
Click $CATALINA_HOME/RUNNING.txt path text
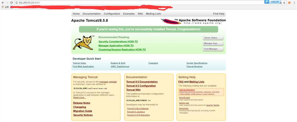[x=139, y=100]
